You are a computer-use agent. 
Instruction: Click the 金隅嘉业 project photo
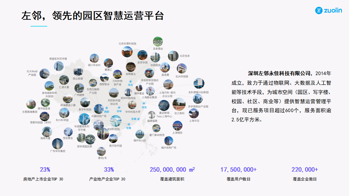tap(131, 67)
